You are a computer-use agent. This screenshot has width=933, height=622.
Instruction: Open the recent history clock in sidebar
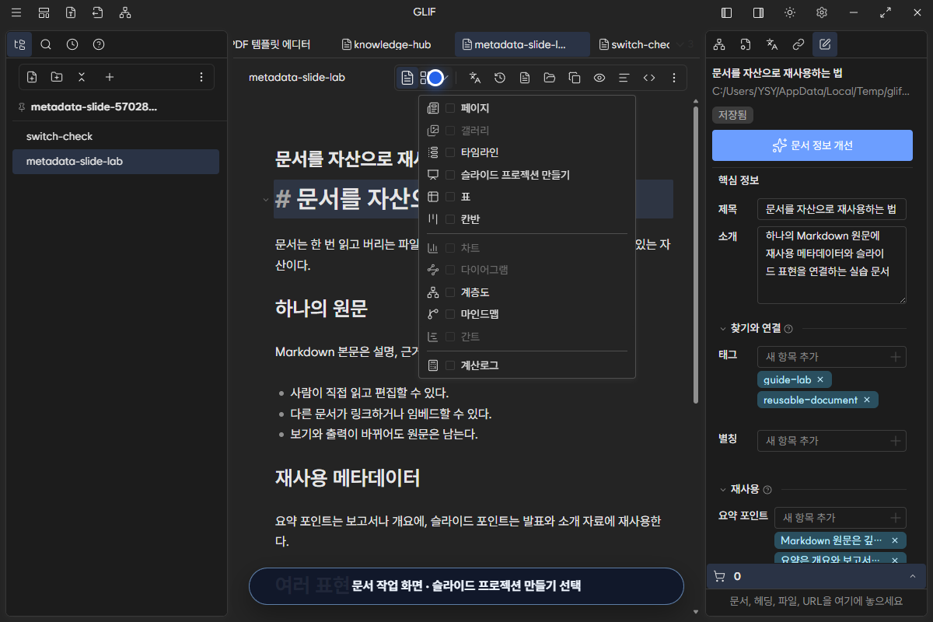click(x=72, y=44)
